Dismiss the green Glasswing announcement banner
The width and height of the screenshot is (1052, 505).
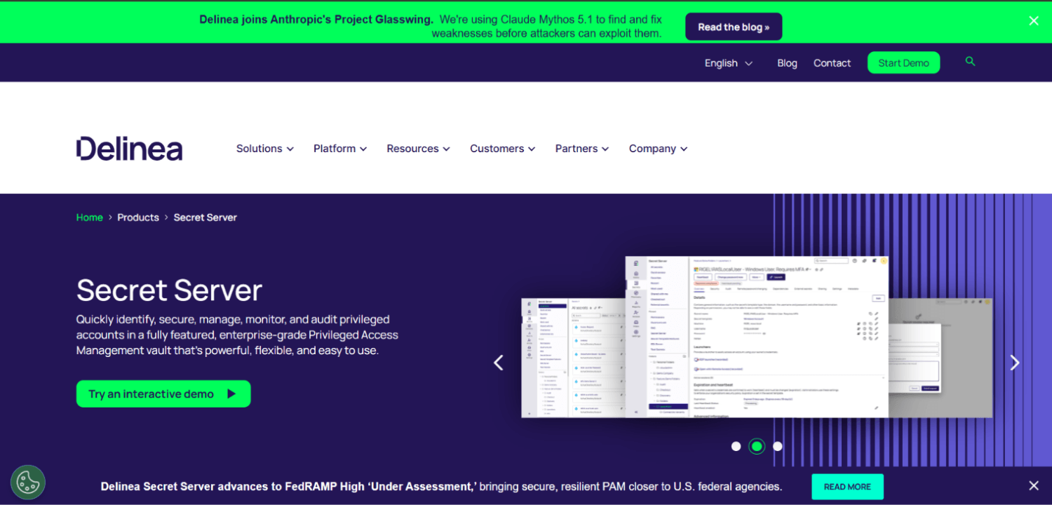(x=1034, y=21)
